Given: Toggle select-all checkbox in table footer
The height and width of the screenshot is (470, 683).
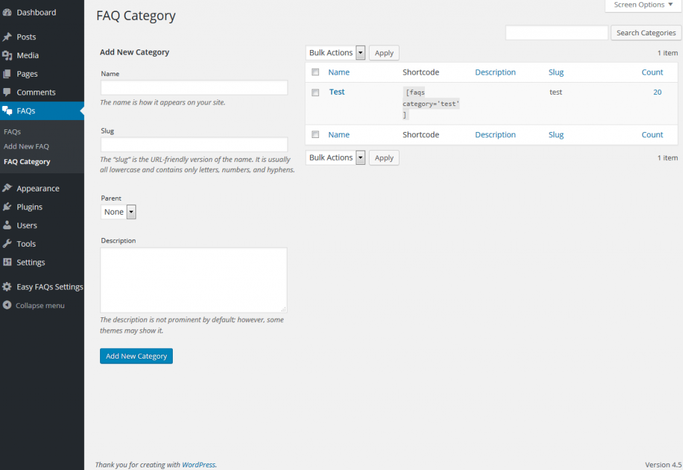Looking at the screenshot, I should click(x=315, y=135).
